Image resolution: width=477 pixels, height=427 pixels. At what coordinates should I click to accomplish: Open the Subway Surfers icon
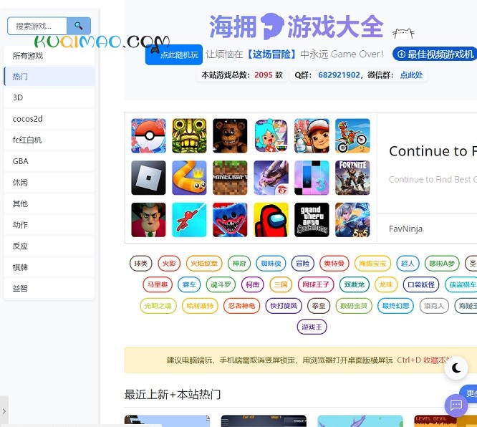[x=312, y=135]
